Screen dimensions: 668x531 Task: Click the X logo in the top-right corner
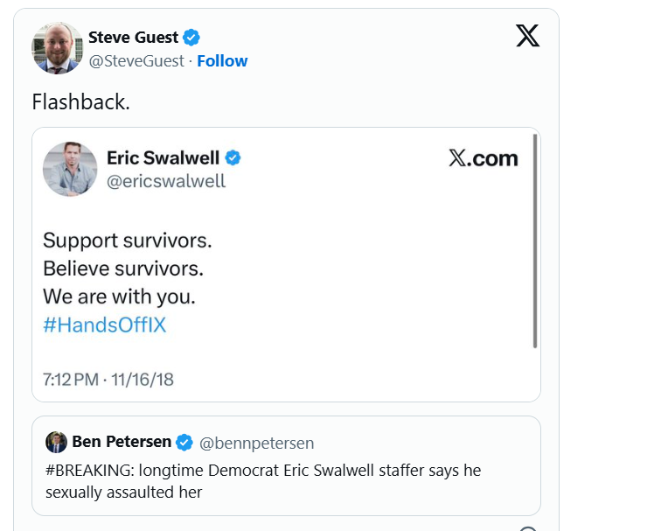[x=527, y=36]
